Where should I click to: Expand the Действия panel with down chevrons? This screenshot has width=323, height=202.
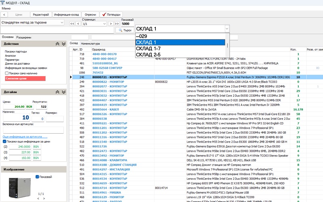click(64, 44)
